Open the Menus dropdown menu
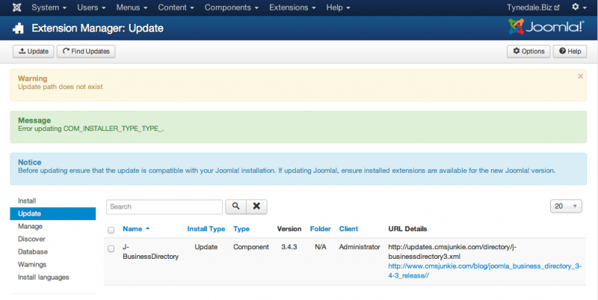The height and width of the screenshot is (300, 598). tap(132, 7)
